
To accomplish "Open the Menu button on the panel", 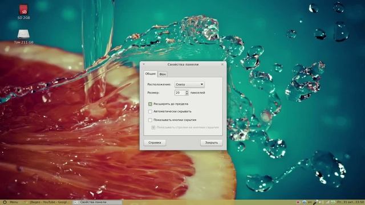I will pyautogui.click(x=10, y=203).
